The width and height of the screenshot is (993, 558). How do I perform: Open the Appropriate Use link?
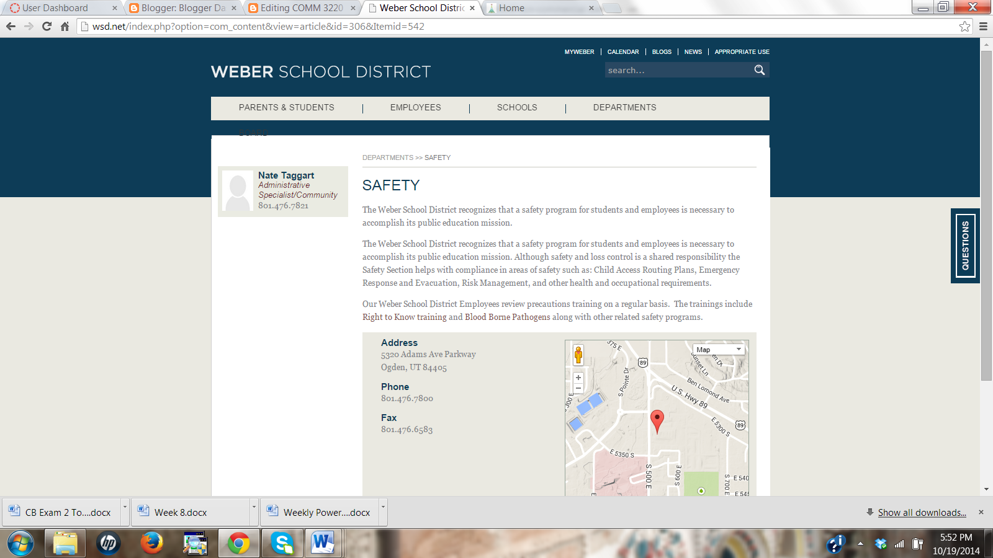tap(742, 52)
